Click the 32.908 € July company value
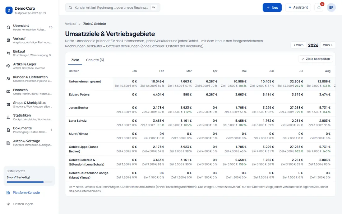342x214 pixels. tap(296, 81)
